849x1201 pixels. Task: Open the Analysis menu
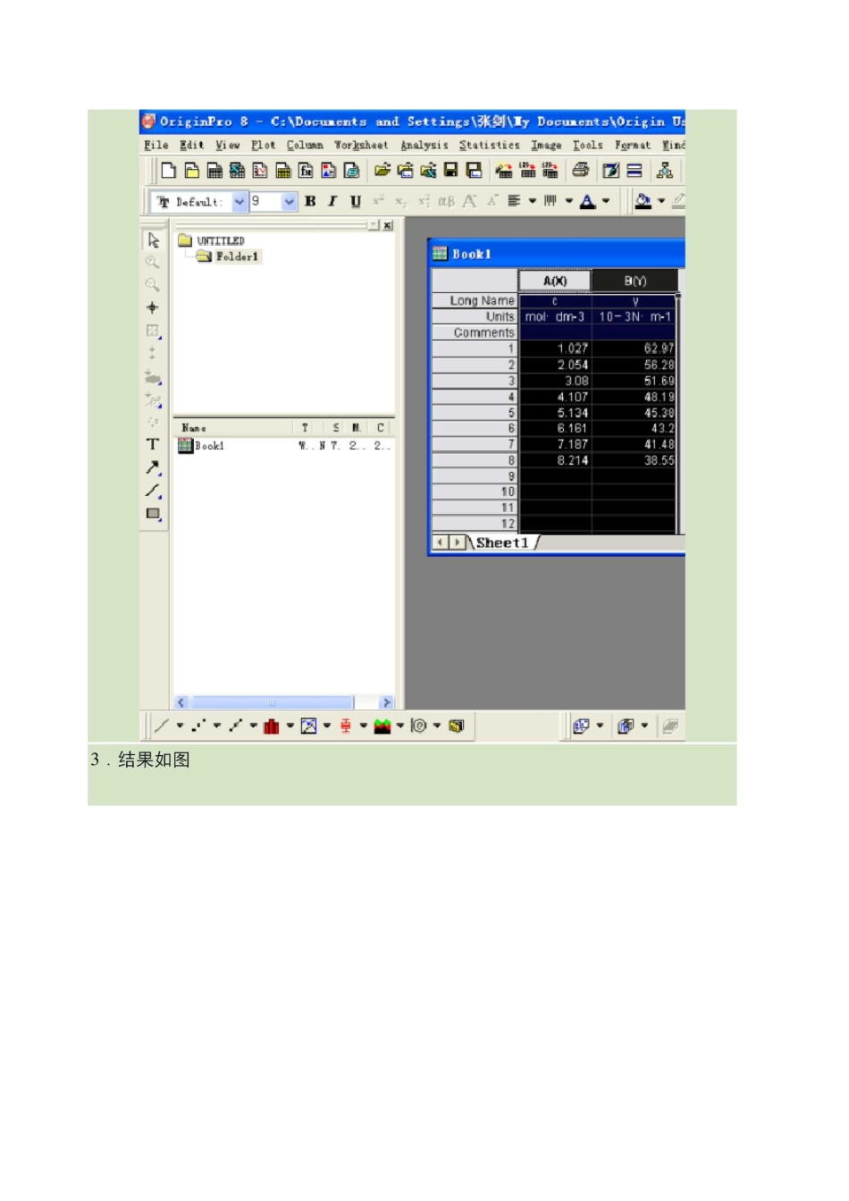coord(424,145)
